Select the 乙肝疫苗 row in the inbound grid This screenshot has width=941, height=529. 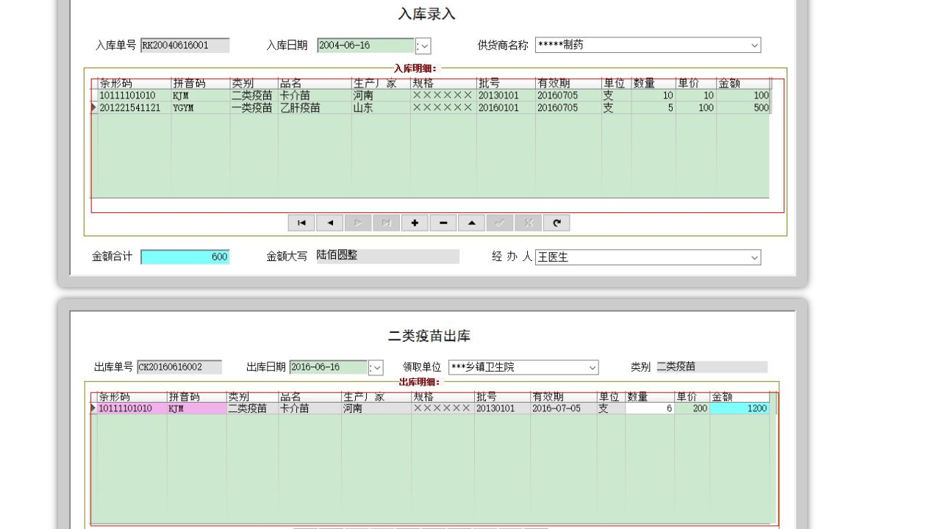294,107
